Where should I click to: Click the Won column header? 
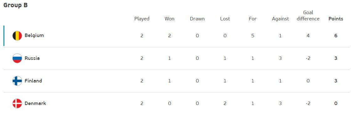click(169, 19)
